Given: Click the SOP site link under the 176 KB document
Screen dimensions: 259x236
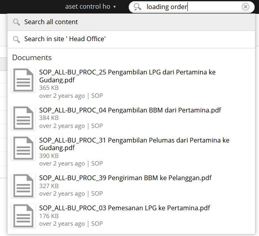Looking at the screenshot, I should point(97,224).
